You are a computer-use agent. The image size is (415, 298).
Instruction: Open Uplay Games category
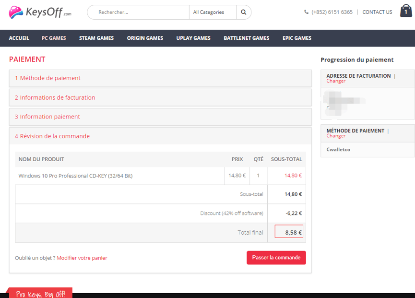coord(193,38)
